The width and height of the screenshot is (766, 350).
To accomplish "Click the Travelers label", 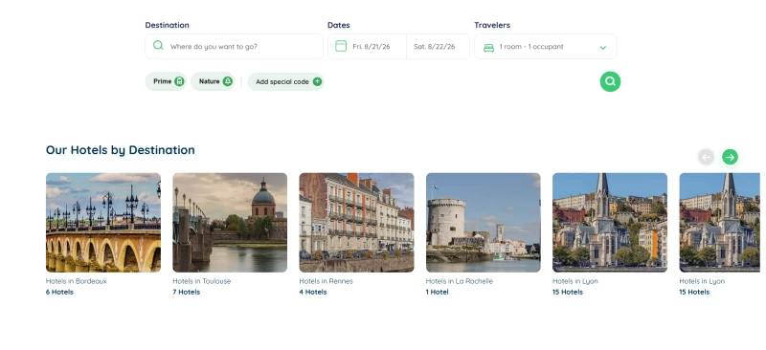I will (x=492, y=25).
